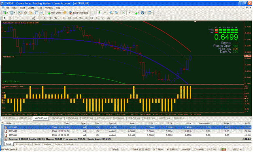The image size is (253, 152).
Task: Launch MetaEditor with the yellow diamond icon
Action: tap(65, 13)
